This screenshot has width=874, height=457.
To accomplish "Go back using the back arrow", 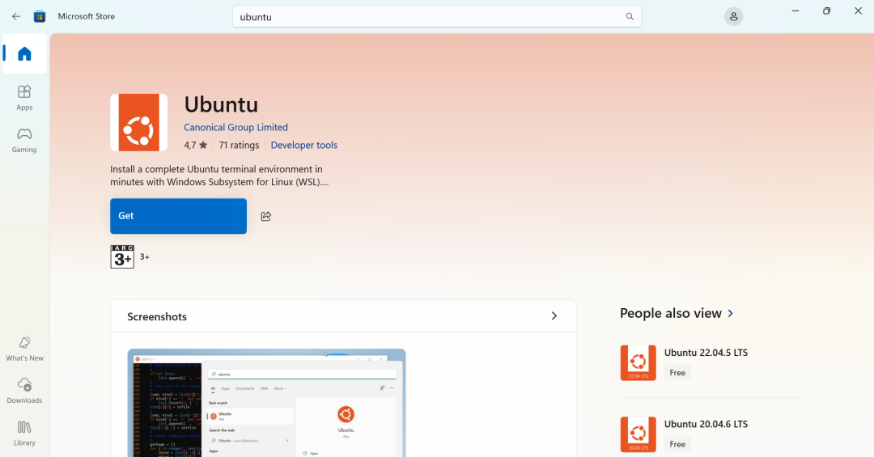I will tap(16, 17).
